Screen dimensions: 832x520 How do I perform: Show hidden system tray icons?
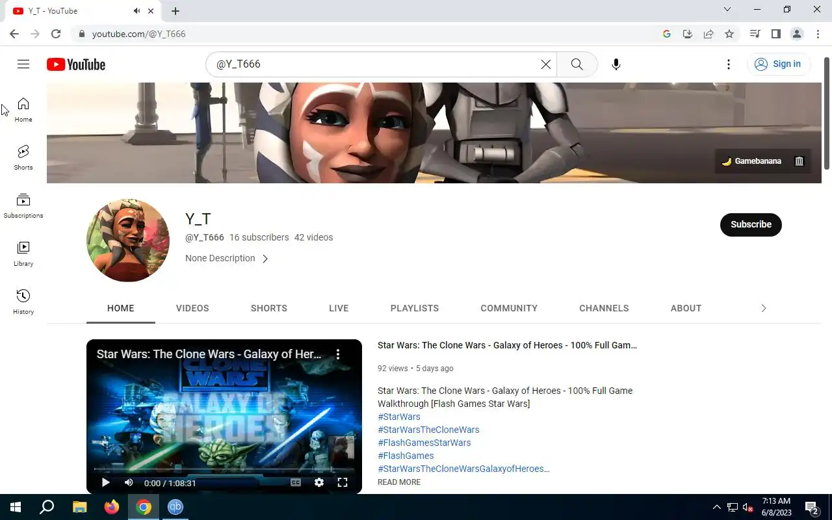pos(717,507)
